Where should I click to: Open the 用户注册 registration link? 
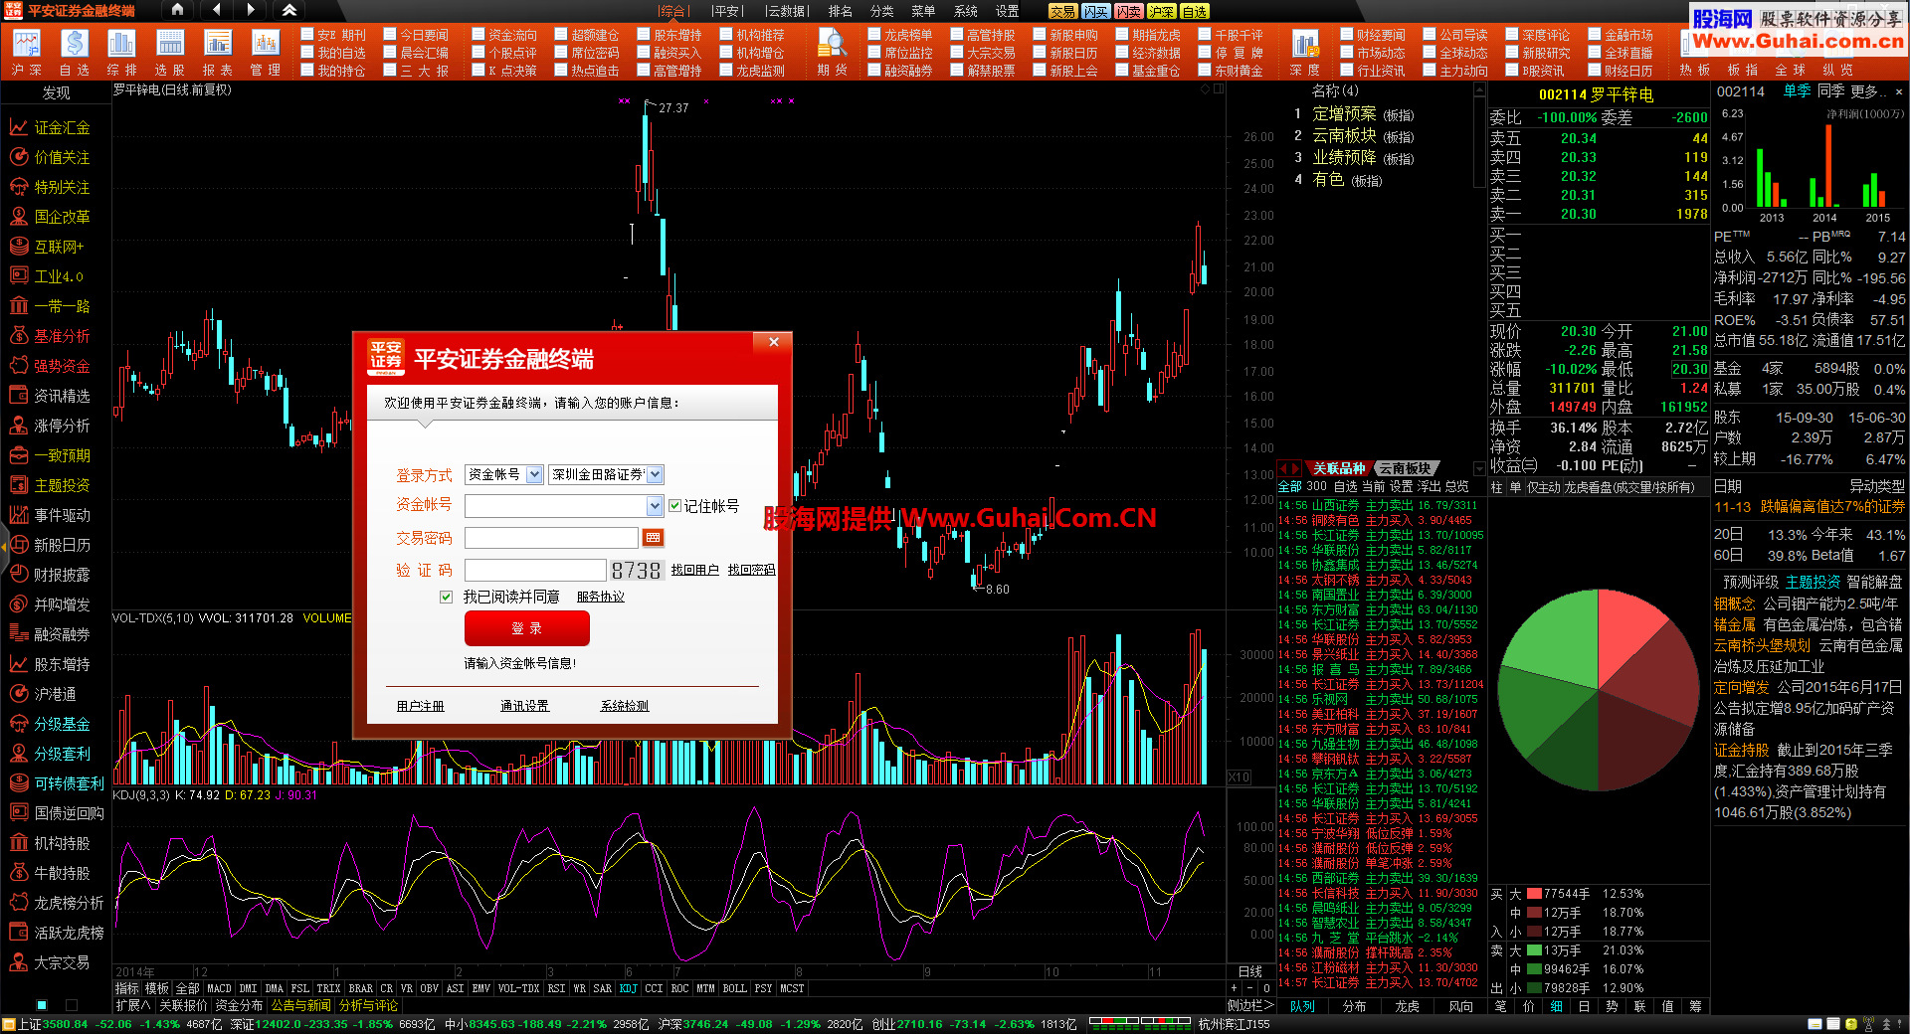tap(421, 706)
